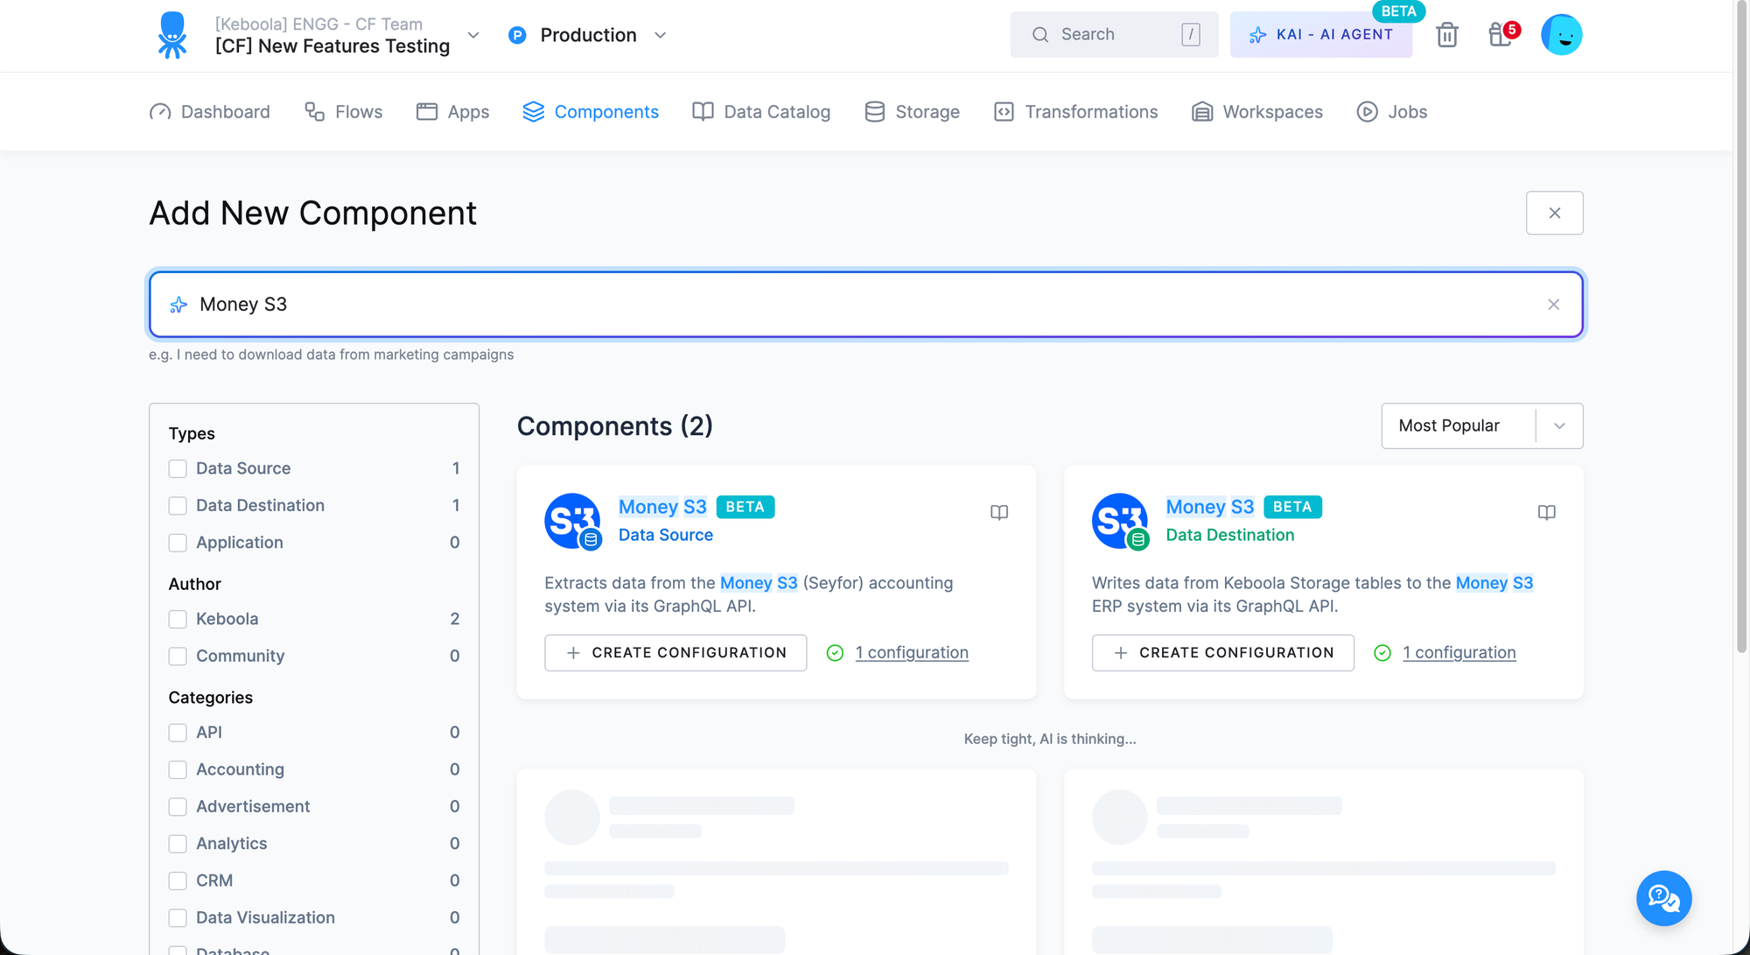1750x955 pixels.
Task: Check the Analytics category filter
Action: [178, 844]
